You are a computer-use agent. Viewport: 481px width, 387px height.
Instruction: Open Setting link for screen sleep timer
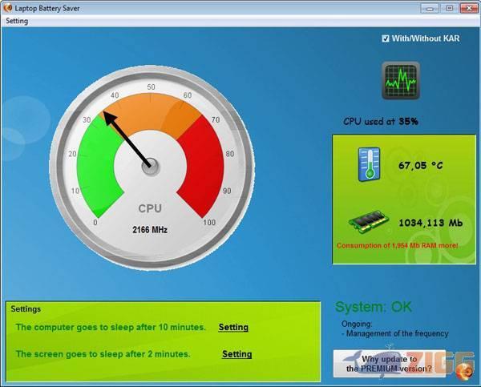coord(236,353)
